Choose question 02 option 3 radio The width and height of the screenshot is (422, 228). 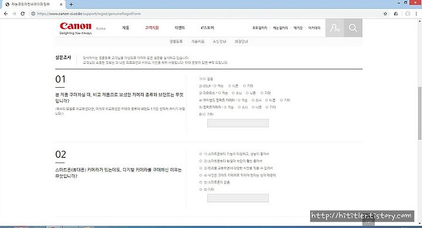201,168
